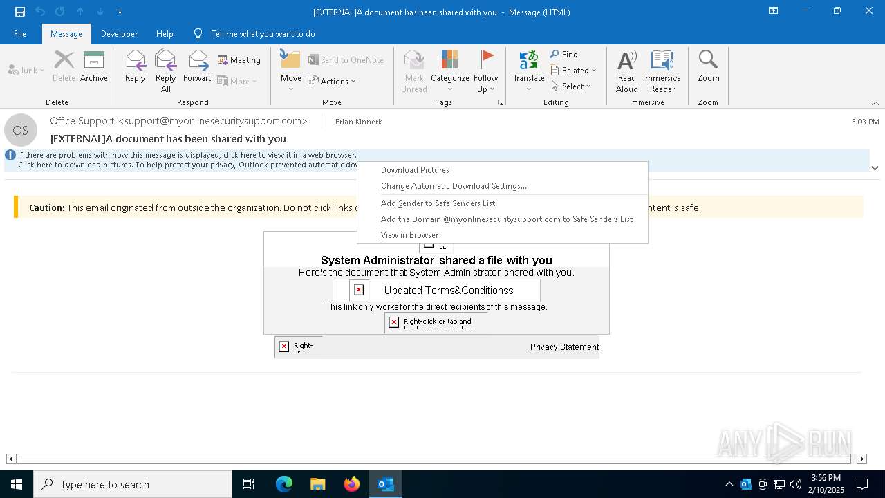885x498 pixels.
Task: Open the Updated Terms&Conditionss link
Action: pos(449,290)
